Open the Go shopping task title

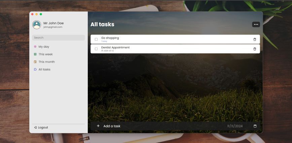[x=110, y=38]
